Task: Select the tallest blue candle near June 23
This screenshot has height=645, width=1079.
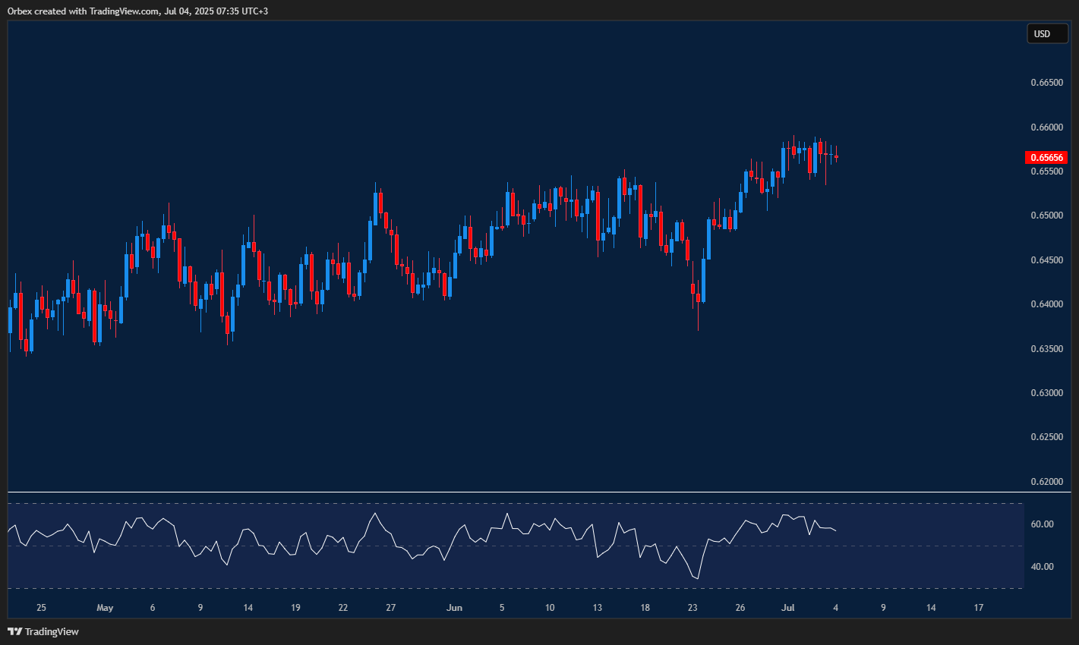Action: (x=702, y=281)
